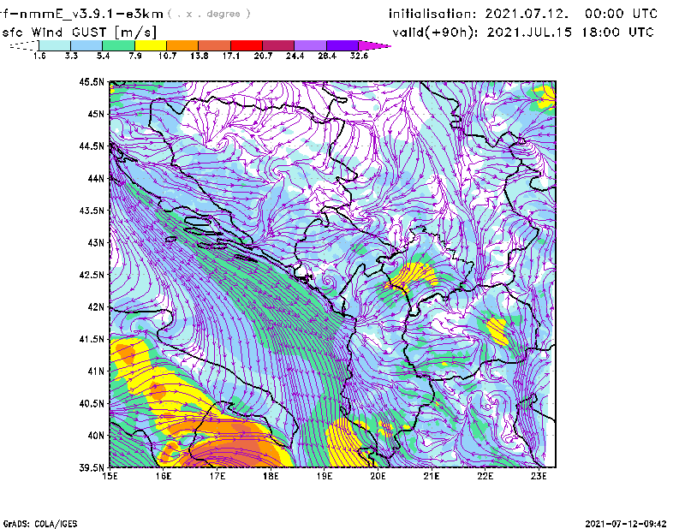
Task: Click the 15E longitude label
Action: coord(110,476)
